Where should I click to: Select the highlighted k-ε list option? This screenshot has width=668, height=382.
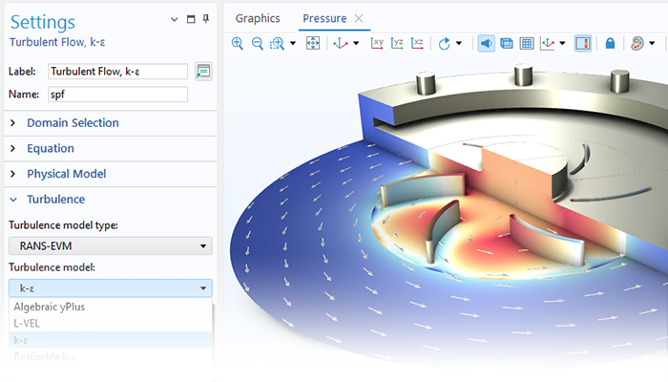111,340
